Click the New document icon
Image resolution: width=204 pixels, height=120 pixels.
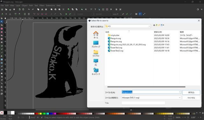point(2,9)
